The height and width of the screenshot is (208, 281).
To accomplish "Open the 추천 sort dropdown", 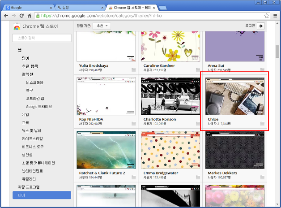I will point(102,26).
